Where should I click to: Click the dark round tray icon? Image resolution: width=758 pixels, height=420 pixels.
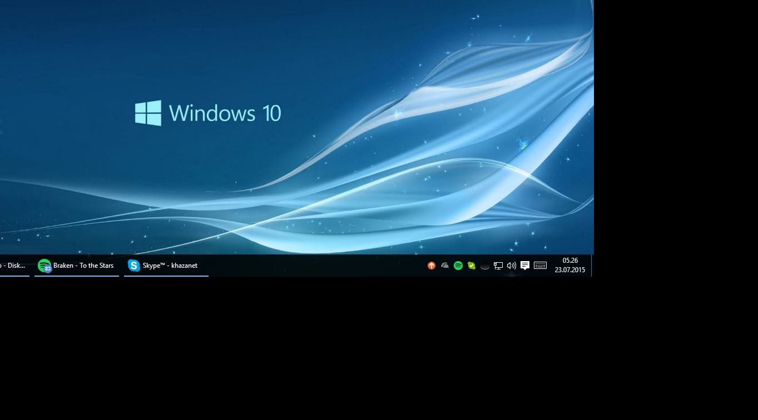(x=485, y=266)
